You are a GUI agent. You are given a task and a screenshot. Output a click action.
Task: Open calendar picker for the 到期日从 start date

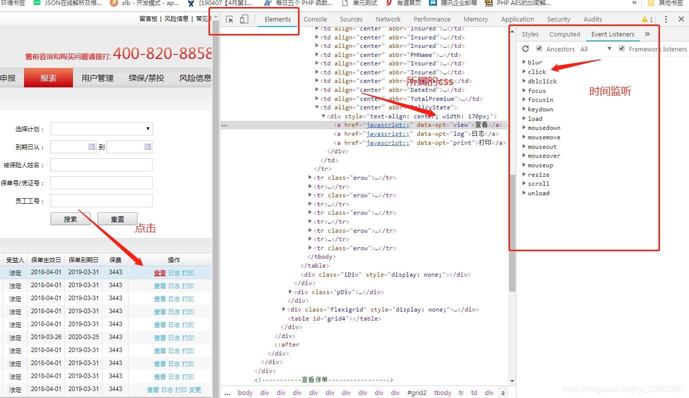[x=91, y=147]
